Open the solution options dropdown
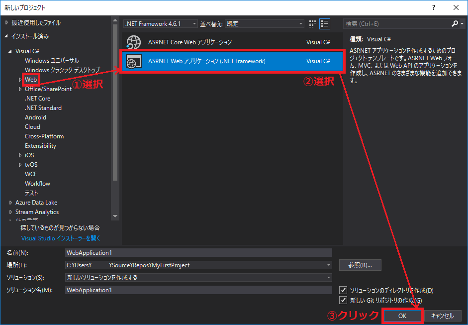 (198, 278)
